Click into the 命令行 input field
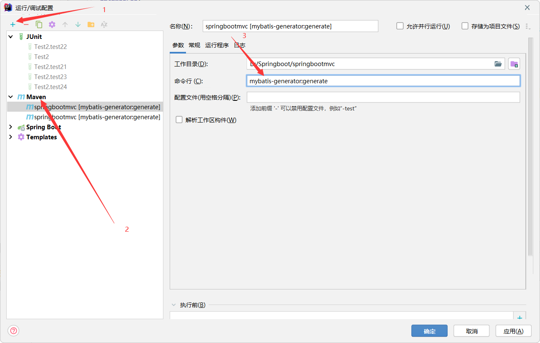540x343 pixels. pyautogui.click(x=383, y=81)
